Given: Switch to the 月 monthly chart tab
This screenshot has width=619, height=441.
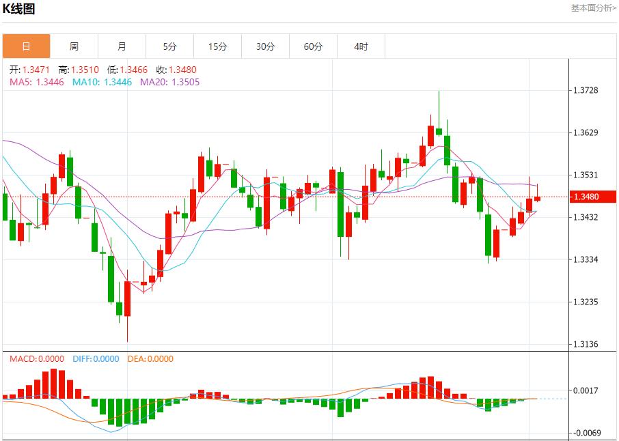Looking at the screenshot, I should click(122, 46).
